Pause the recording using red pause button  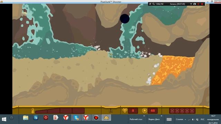(198, 4)
